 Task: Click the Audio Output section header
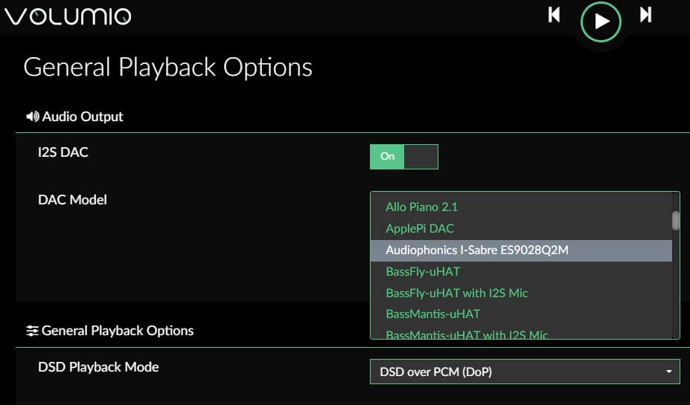pyautogui.click(x=83, y=117)
